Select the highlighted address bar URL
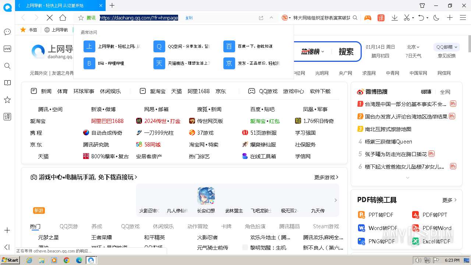 click(139, 18)
